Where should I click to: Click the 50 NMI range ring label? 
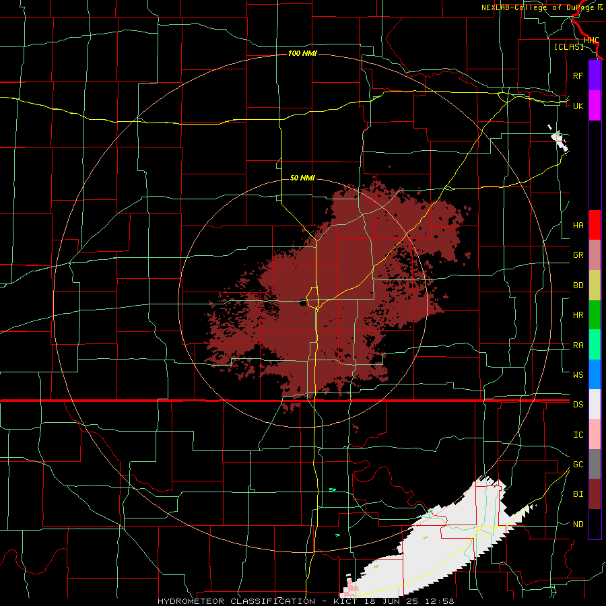[x=302, y=178]
